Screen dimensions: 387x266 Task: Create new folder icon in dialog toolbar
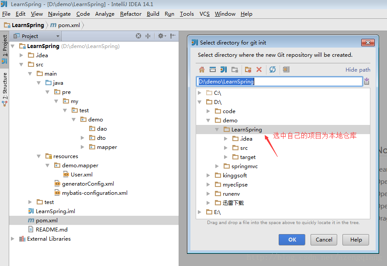[x=248, y=69]
